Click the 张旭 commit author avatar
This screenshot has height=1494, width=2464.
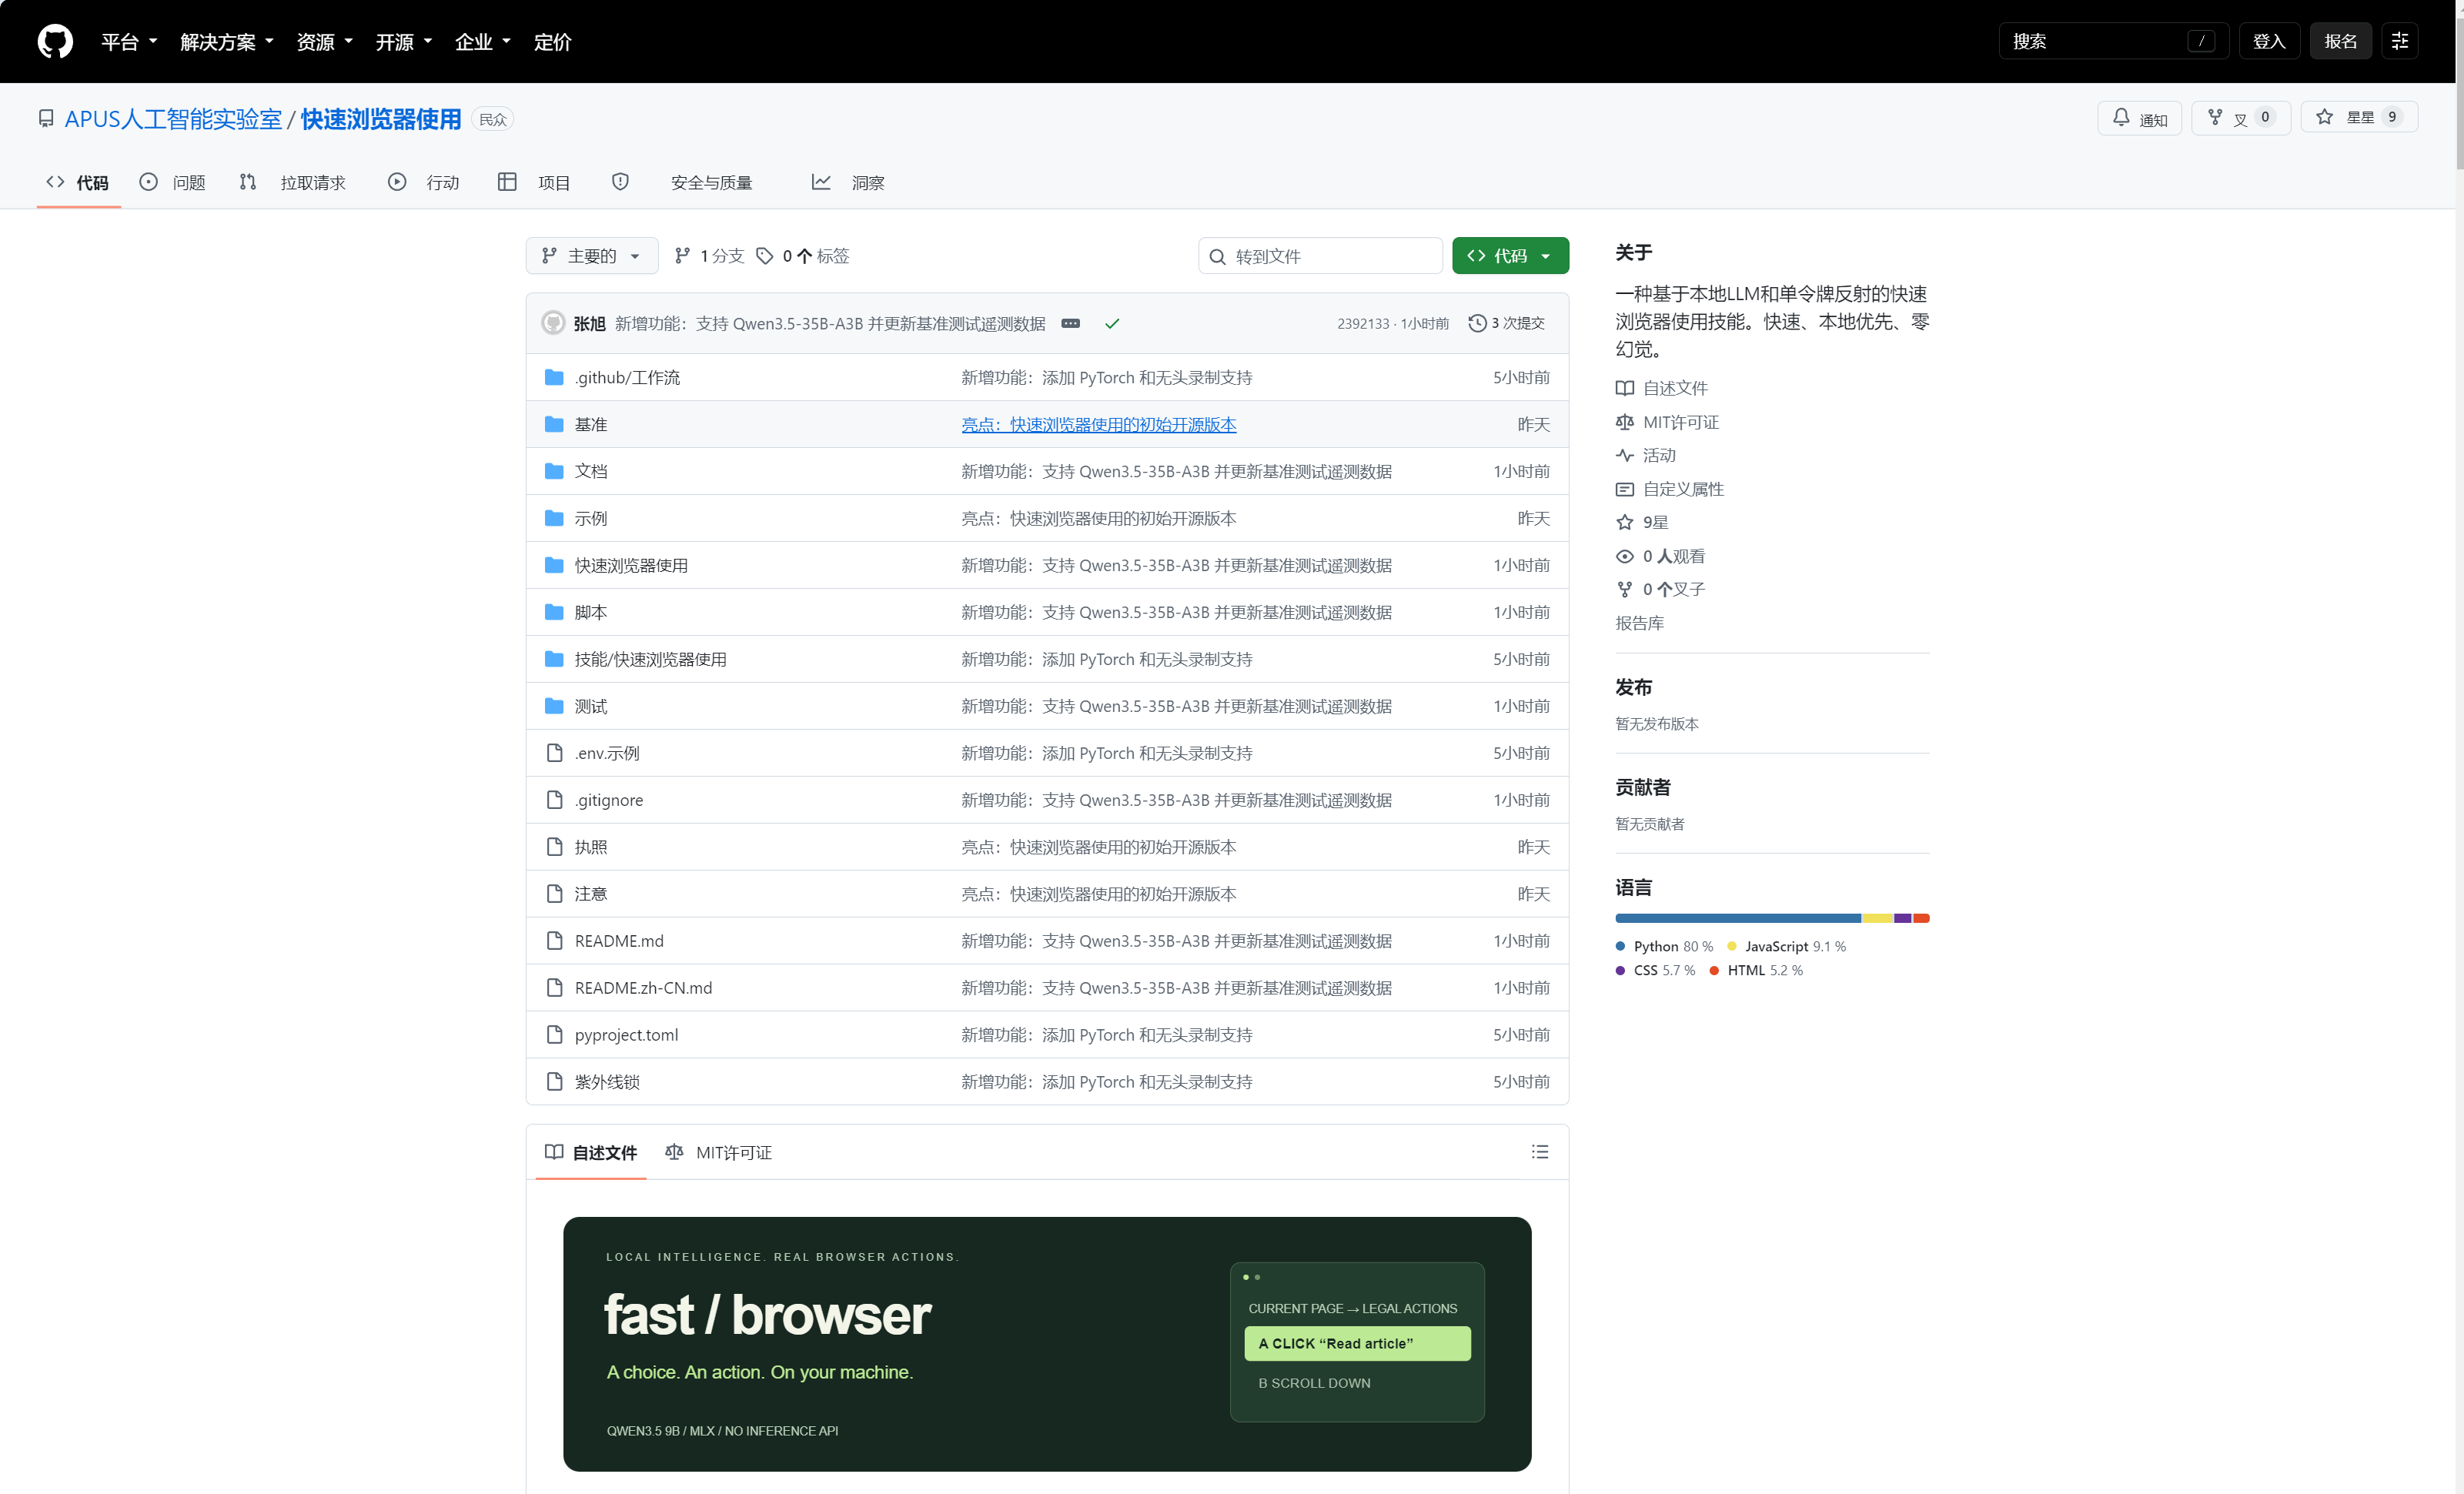pyautogui.click(x=553, y=323)
